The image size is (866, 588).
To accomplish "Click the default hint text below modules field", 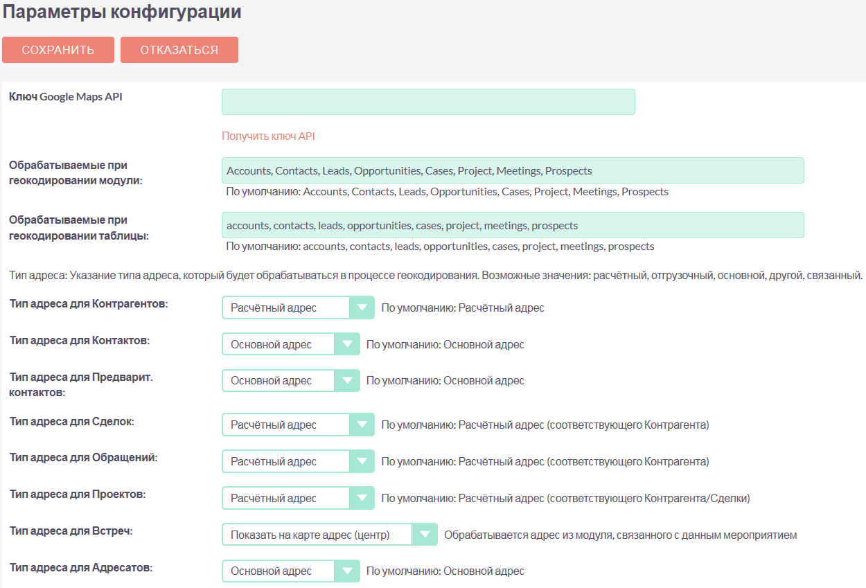I will [447, 192].
